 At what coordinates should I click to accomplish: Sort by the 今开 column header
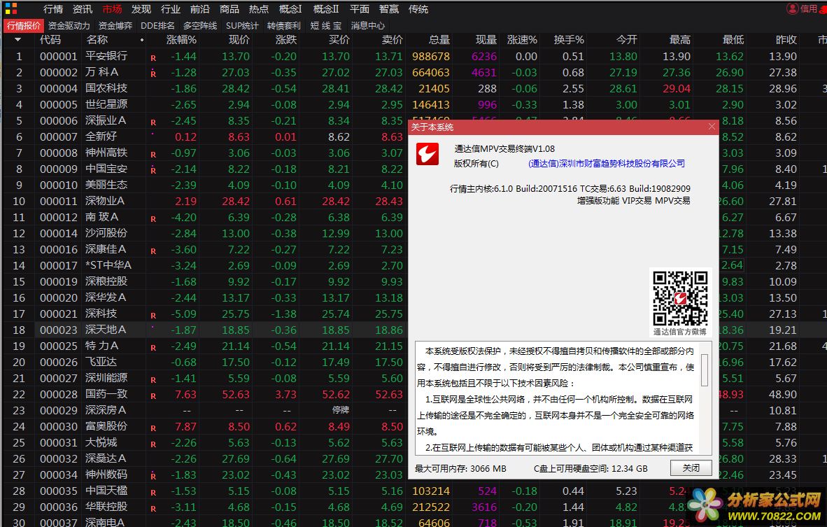tap(627, 40)
